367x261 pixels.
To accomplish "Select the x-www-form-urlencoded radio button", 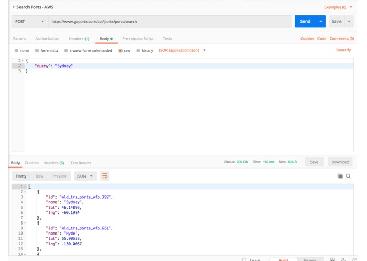I will click(x=66, y=51).
